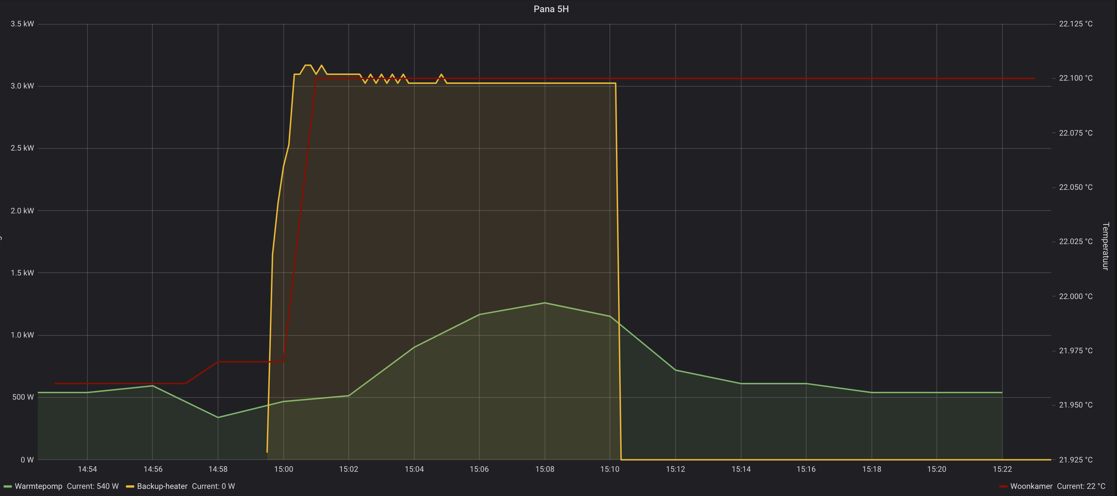Click the Backup-heater 'Current: 0 W' legend value
This screenshot has height=496, width=1117.
pos(213,486)
